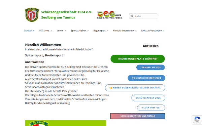Click the Seulberg am Taunus title text

pyautogui.click(x=58, y=17)
